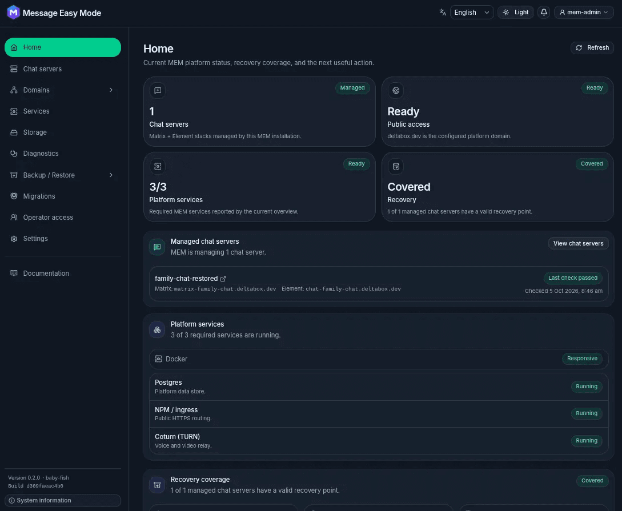This screenshot has height=511, width=622.
Task: Open the Diagnostics page
Action: [x=63, y=154]
